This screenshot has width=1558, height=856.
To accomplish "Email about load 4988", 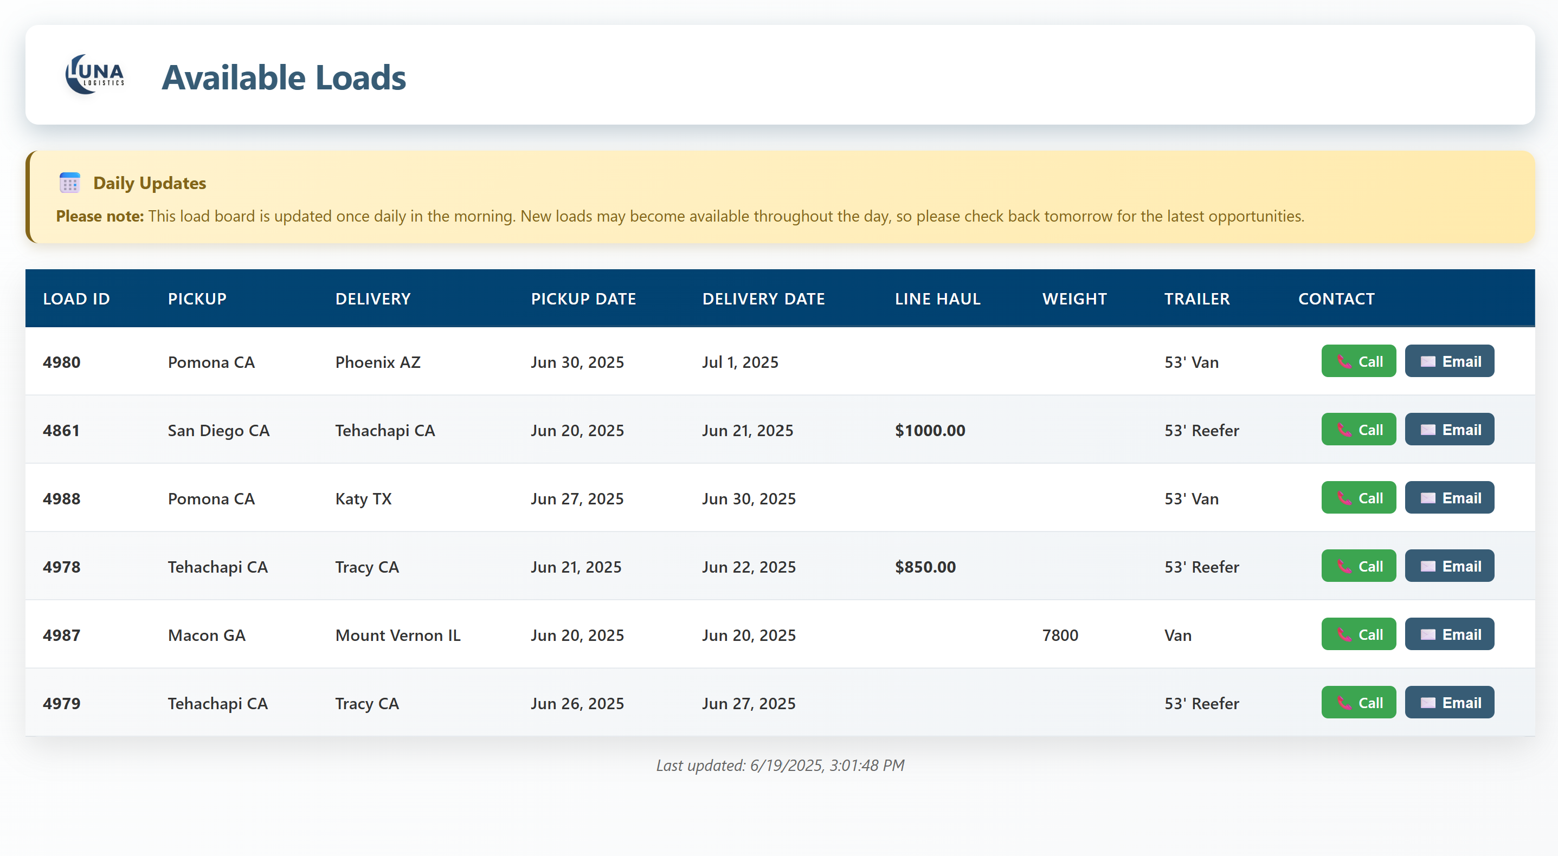I will (x=1449, y=498).
